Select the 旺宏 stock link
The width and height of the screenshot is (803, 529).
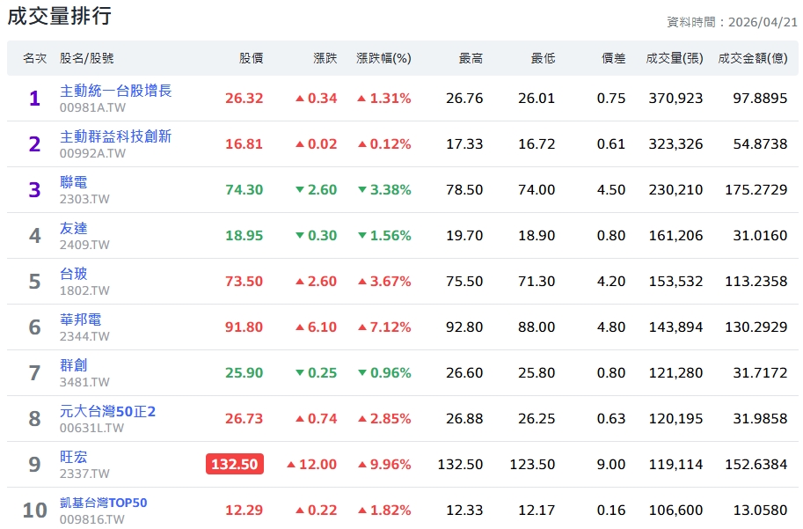(x=74, y=457)
